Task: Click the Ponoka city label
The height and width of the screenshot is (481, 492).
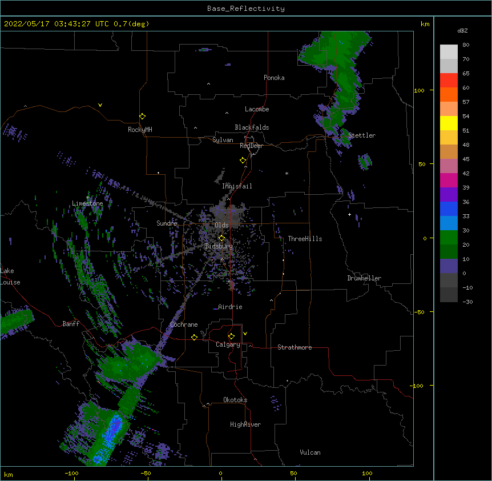Action: coord(274,78)
